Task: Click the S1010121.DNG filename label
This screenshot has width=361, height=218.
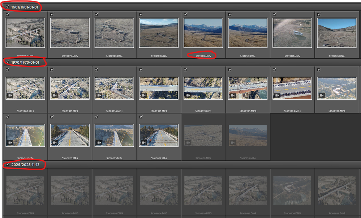Action: click(248, 56)
